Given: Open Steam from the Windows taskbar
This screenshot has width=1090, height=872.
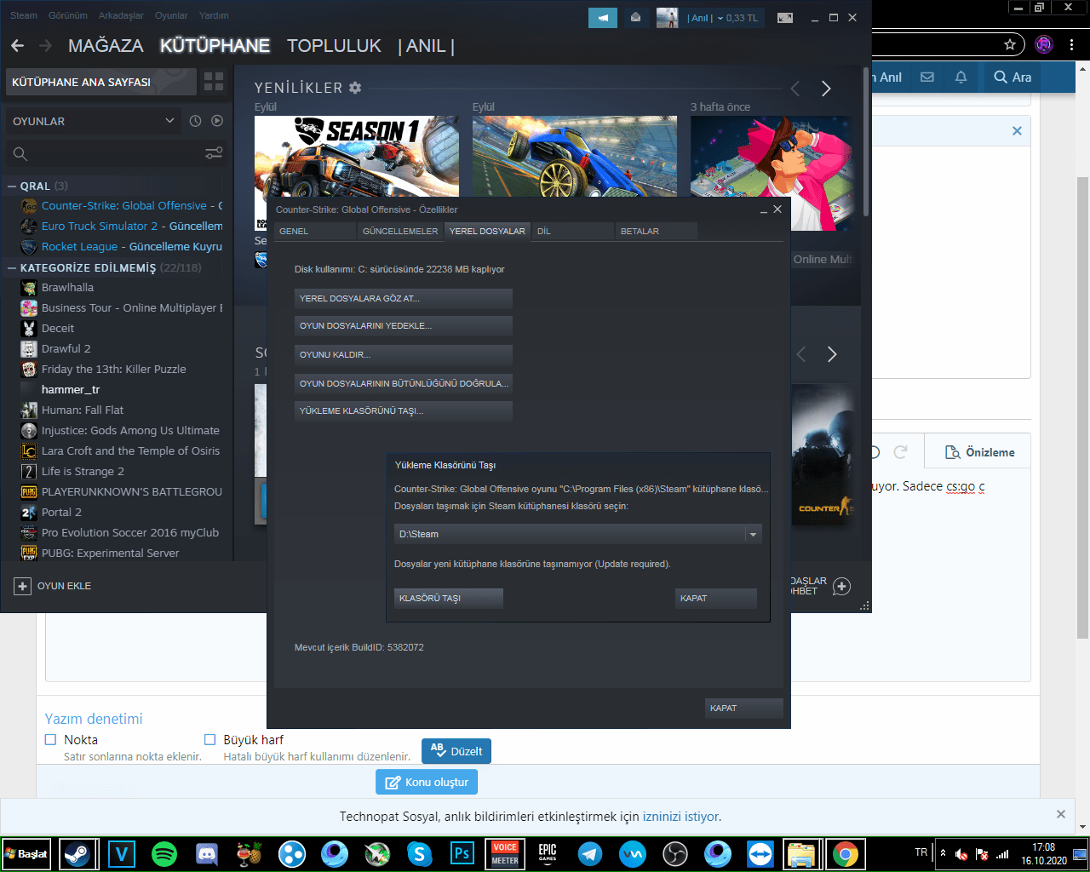Looking at the screenshot, I should [79, 853].
